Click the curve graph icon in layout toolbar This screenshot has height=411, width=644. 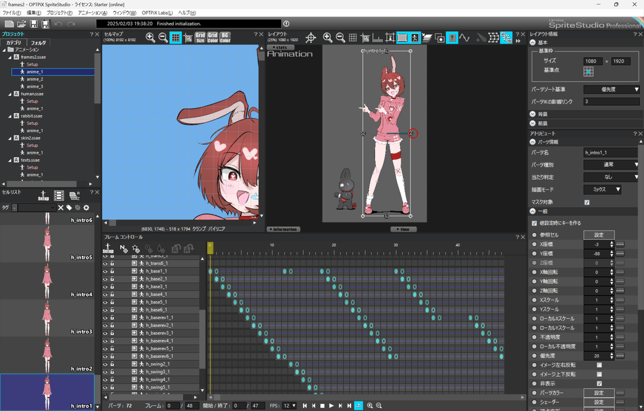pyautogui.click(x=464, y=38)
